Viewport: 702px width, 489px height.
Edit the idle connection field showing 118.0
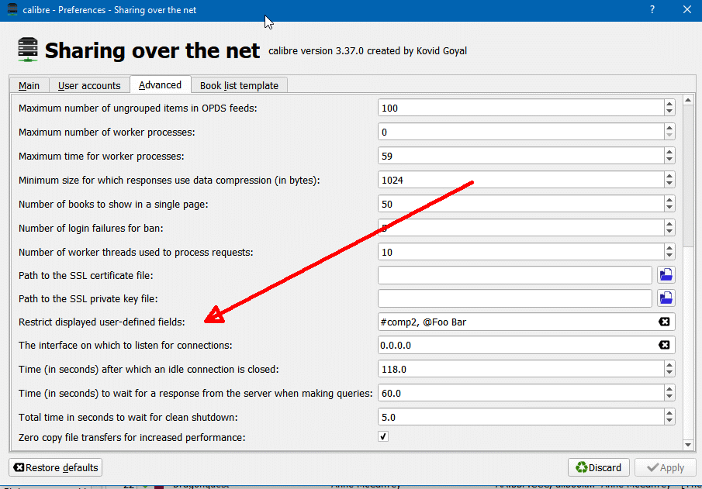pos(521,369)
